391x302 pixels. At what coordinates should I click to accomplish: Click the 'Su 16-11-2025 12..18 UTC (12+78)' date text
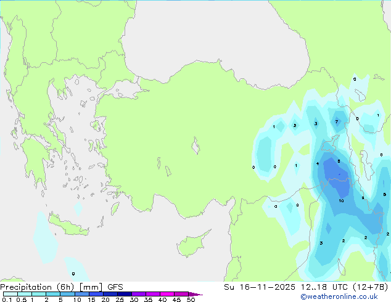coord(306,287)
